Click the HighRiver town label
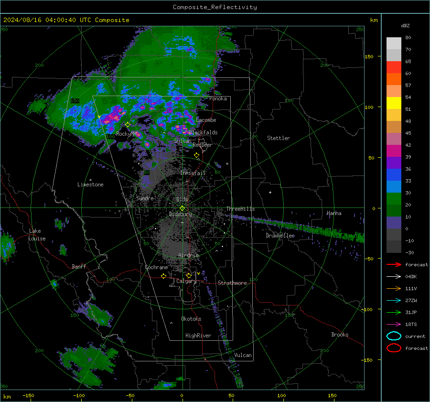The image size is (430, 402). (x=198, y=336)
